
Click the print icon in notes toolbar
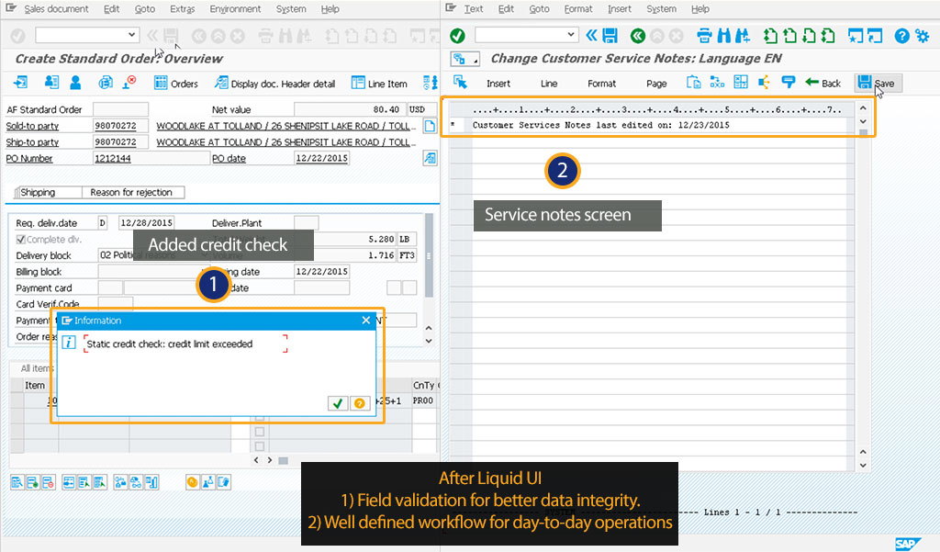pyautogui.click(x=705, y=36)
